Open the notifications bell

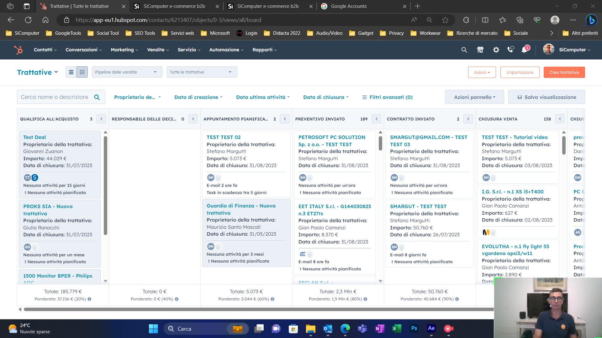point(525,50)
